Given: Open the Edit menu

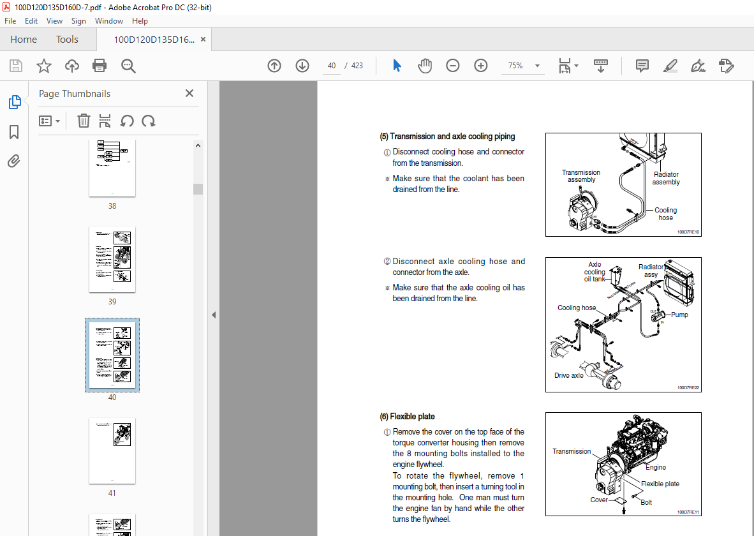Looking at the screenshot, I should (31, 20).
